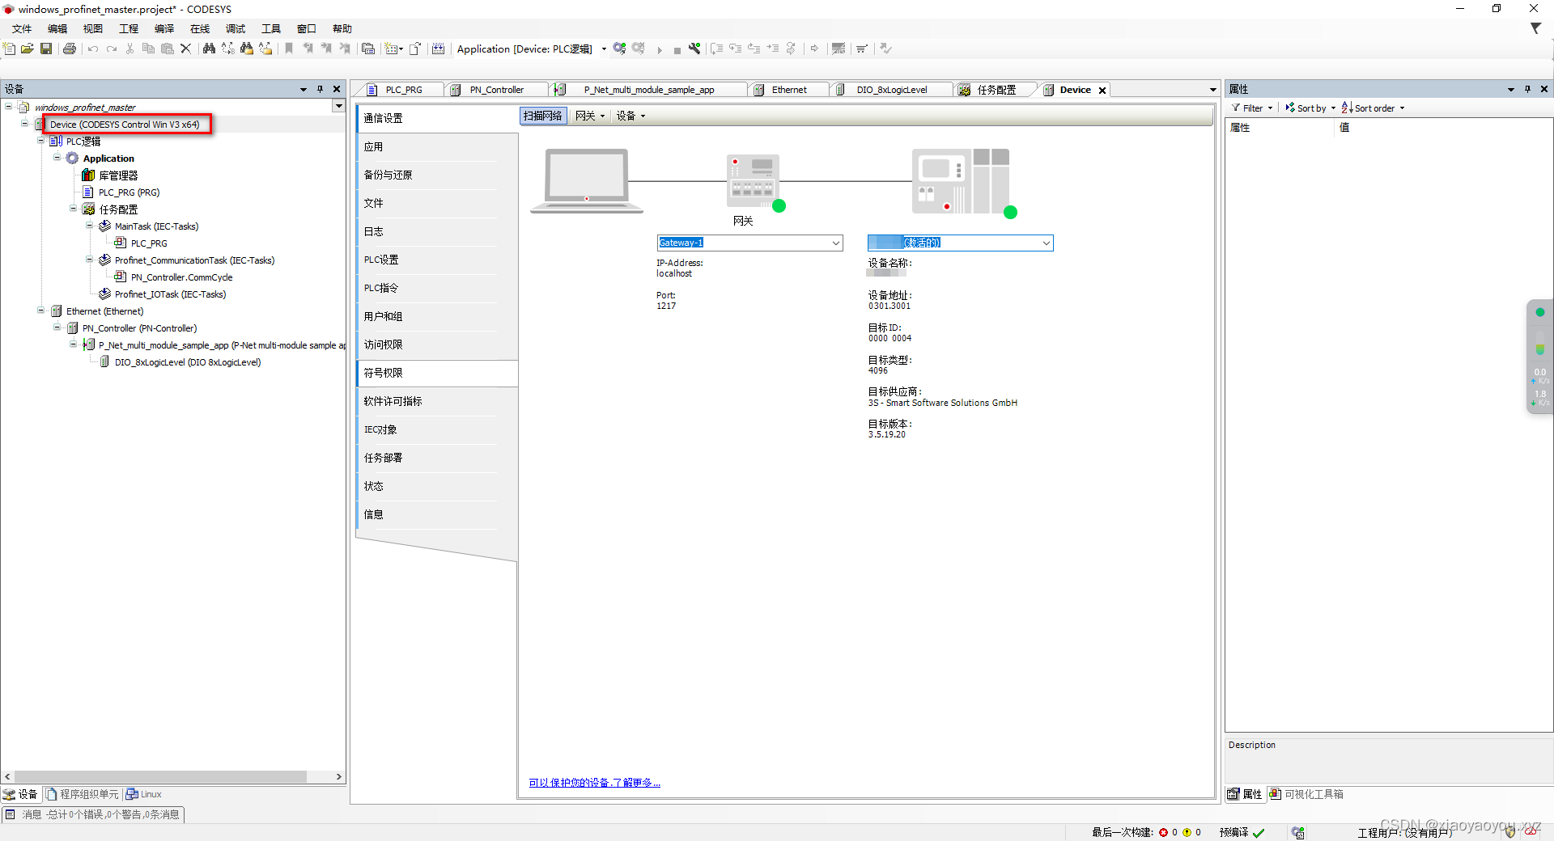The image size is (1554, 841).
Task: Open the 设备 dropdown in communication toolbar
Action: click(x=631, y=116)
